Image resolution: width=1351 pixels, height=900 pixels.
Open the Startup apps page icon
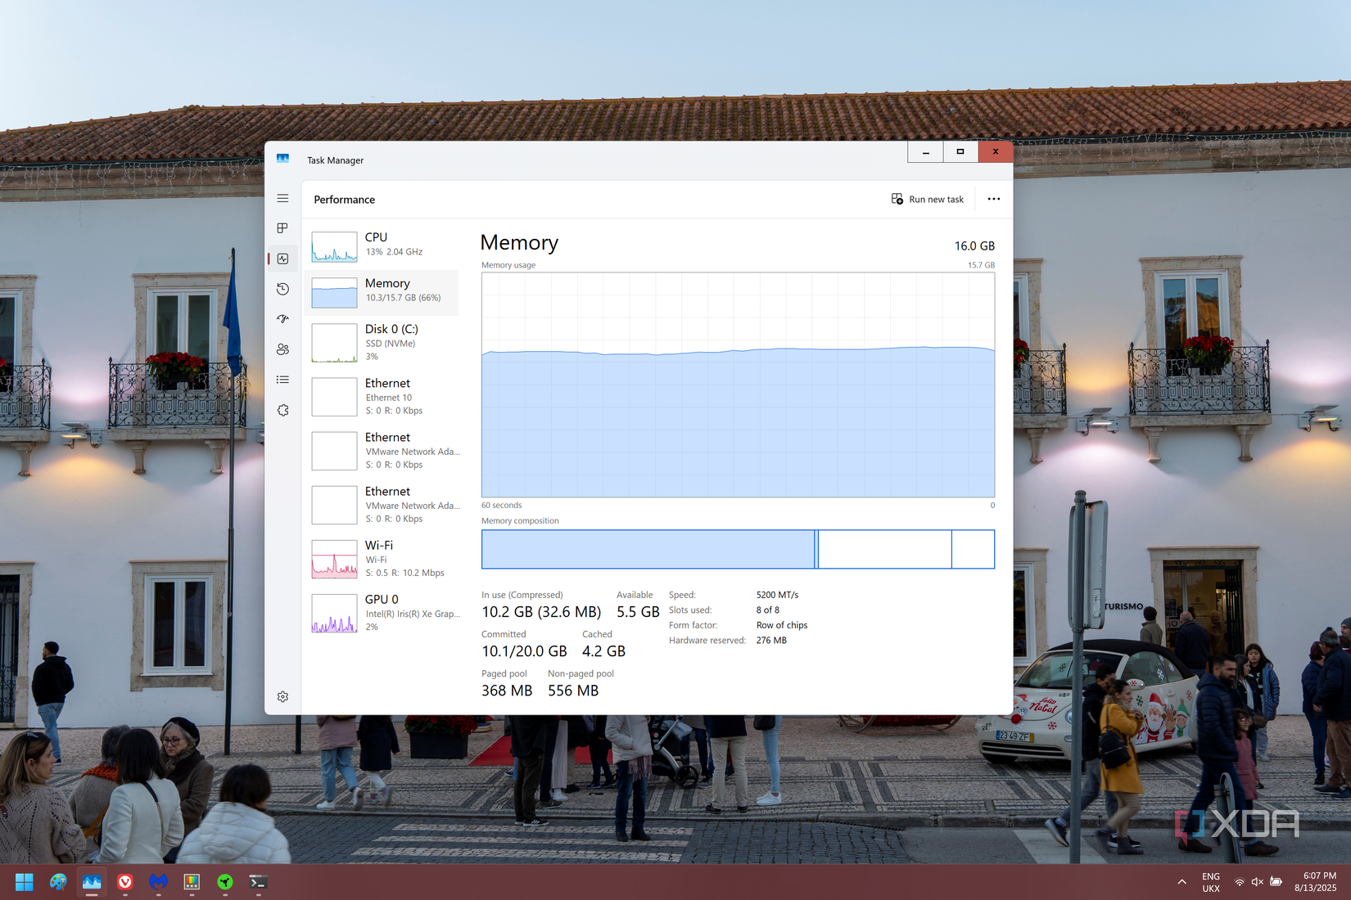pos(282,319)
